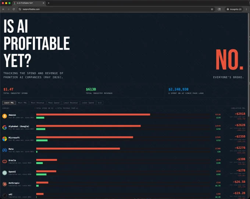This screenshot has width=250, height=199.
Task: Click the 'Alphabet (Google)' company name
Action: 19,126
